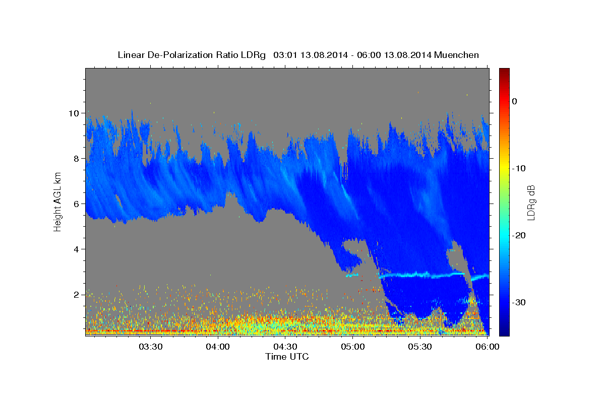Click the colorbar value -20
The width and height of the screenshot is (605, 403).
click(519, 235)
